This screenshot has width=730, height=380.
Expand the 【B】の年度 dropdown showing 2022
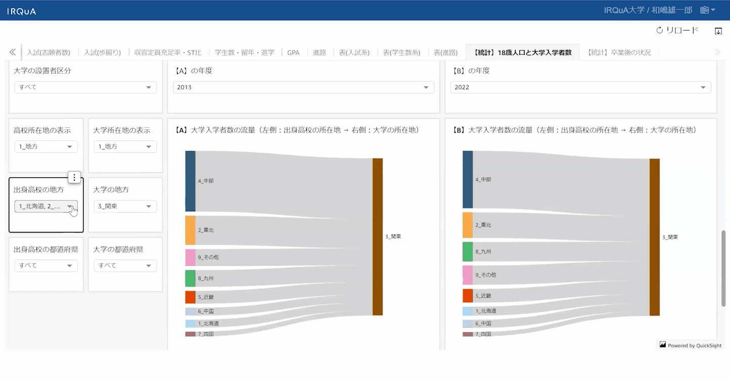pyautogui.click(x=580, y=87)
